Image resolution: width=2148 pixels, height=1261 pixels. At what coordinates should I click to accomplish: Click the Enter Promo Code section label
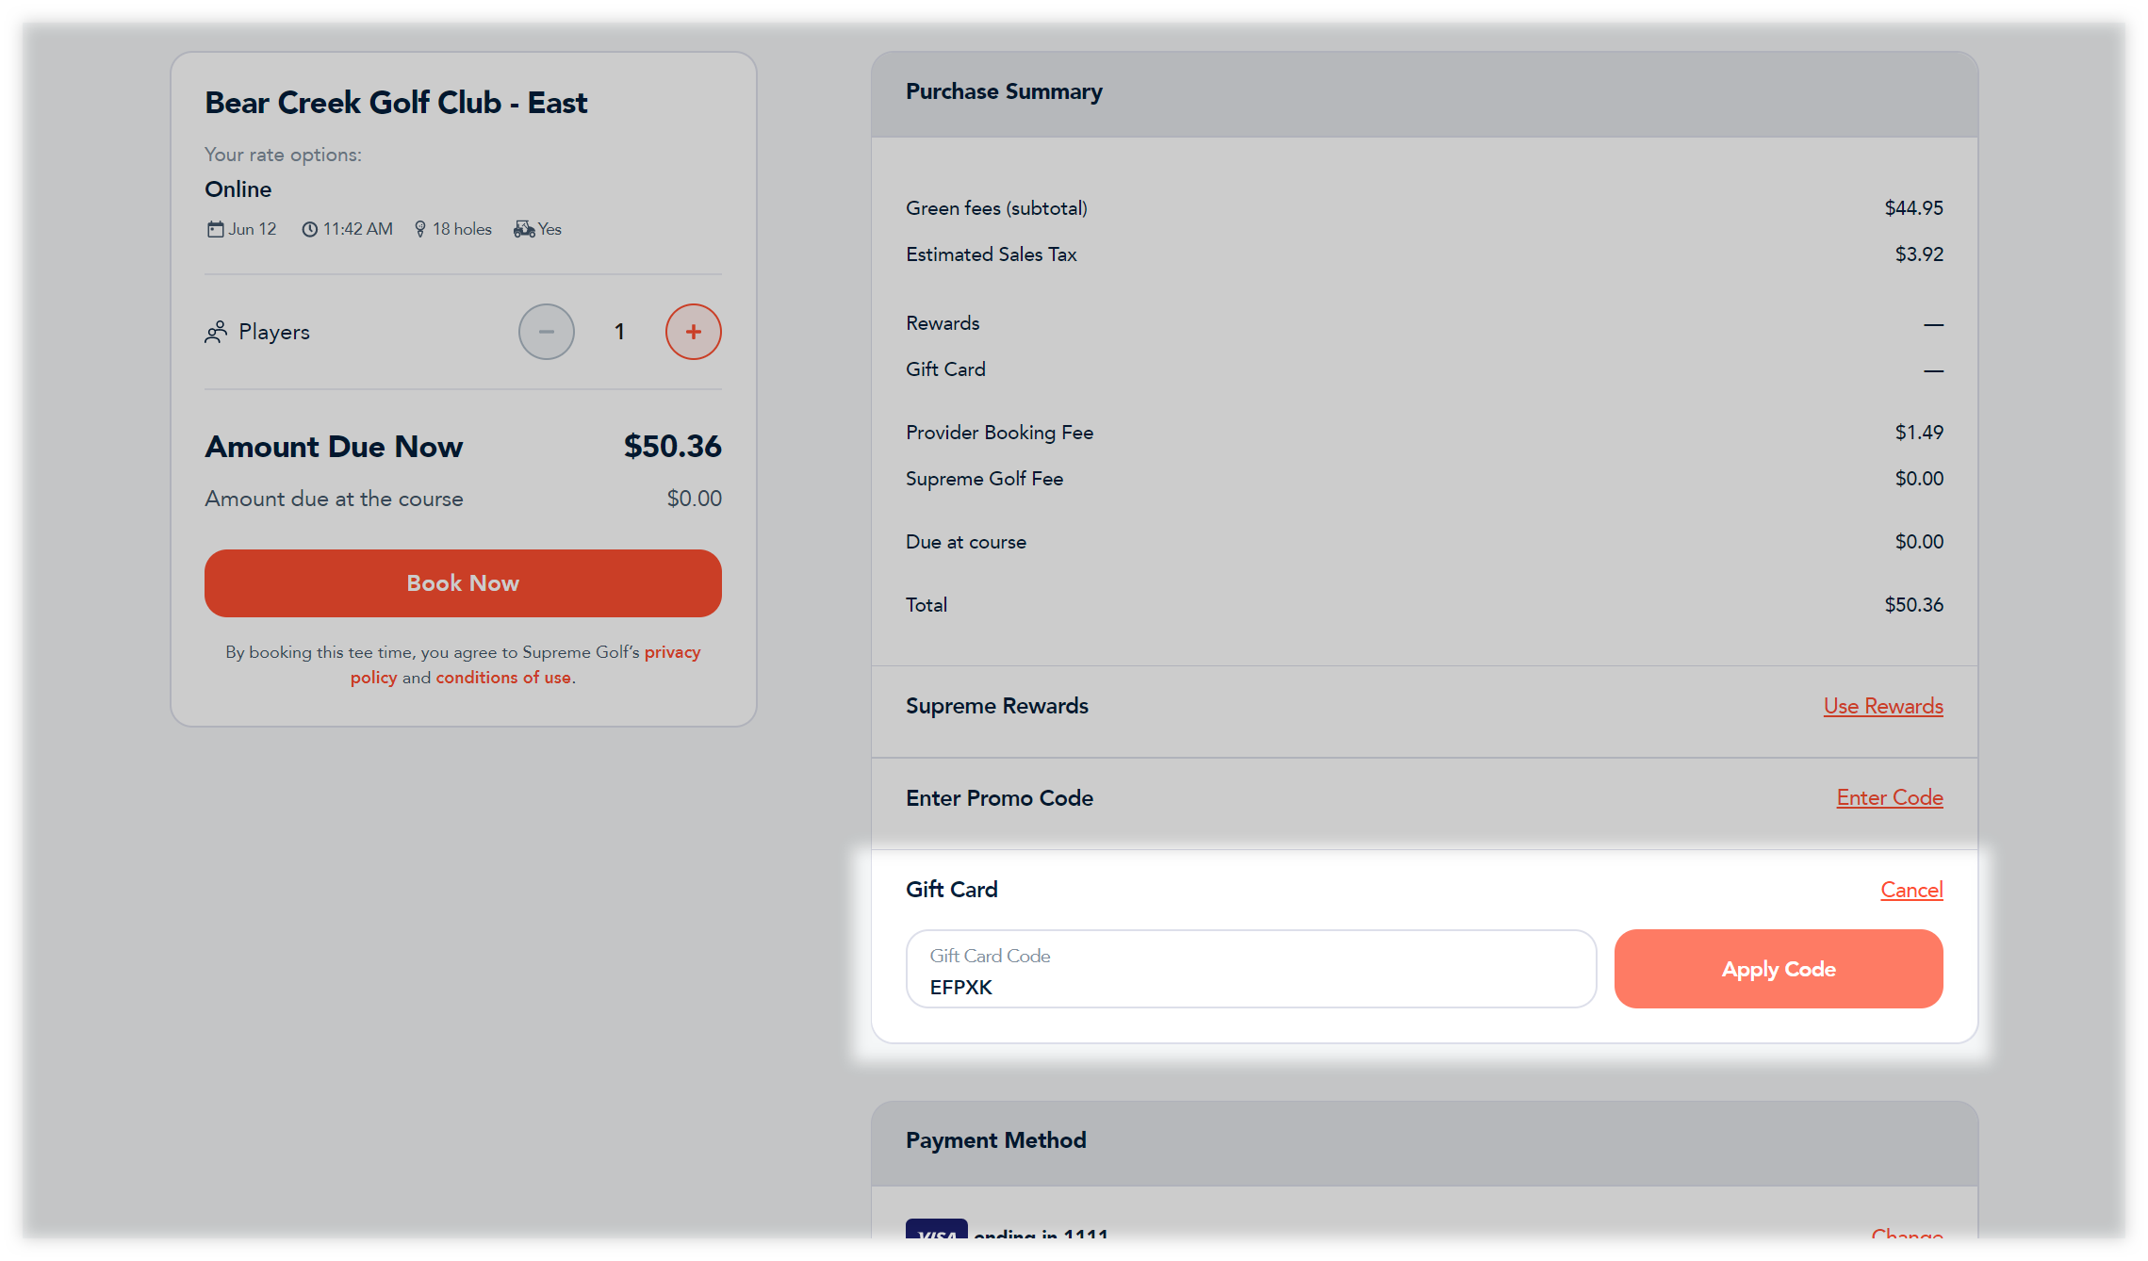click(x=999, y=798)
